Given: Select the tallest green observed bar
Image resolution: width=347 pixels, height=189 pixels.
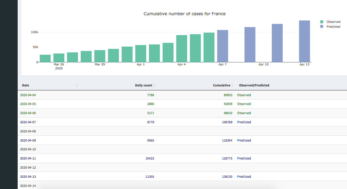Looking at the screenshot, I should (209, 47).
